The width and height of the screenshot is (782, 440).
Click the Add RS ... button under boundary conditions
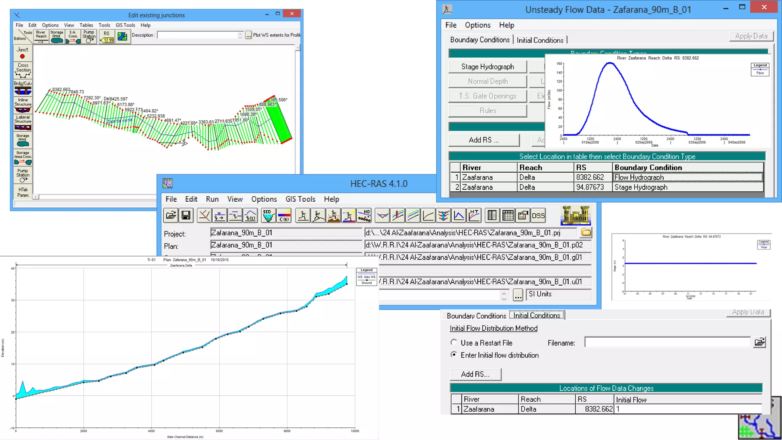(483, 140)
